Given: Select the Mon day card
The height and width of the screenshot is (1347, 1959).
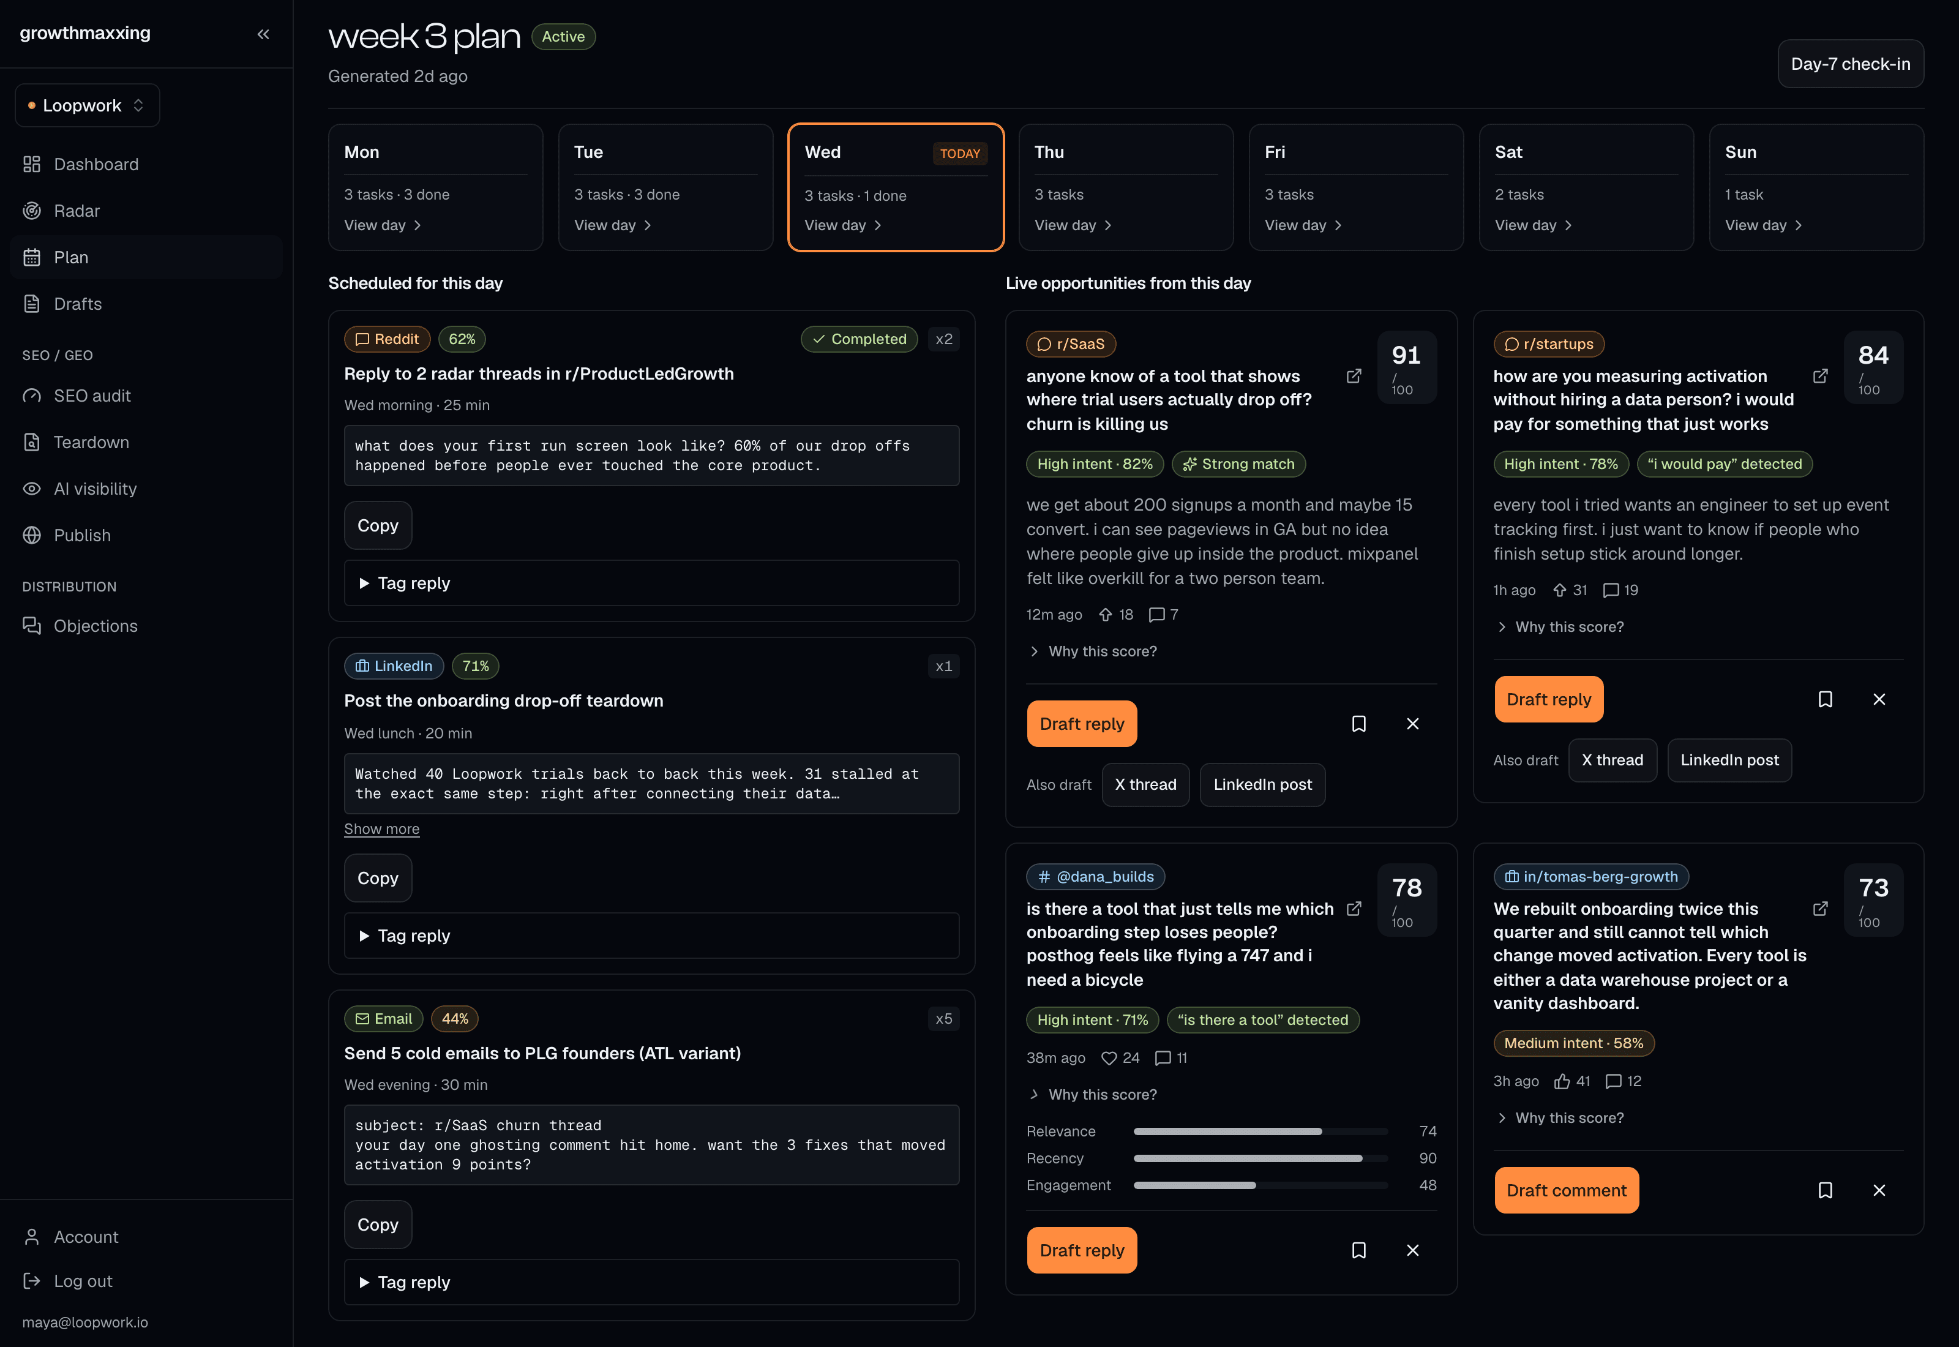Looking at the screenshot, I should 435,187.
